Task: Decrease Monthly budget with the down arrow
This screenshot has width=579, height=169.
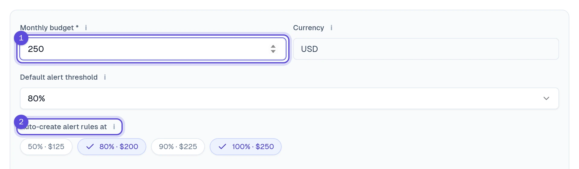Action: [273, 51]
